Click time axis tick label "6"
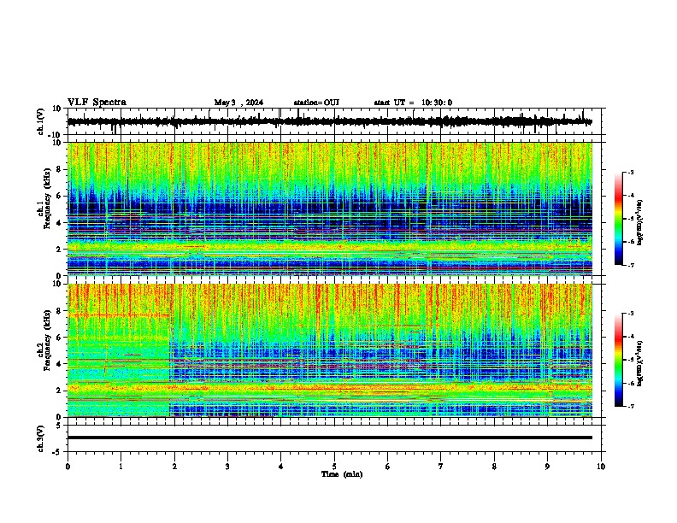Image resolution: width=677 pixels, height=523 pixels. coord(387,467)
